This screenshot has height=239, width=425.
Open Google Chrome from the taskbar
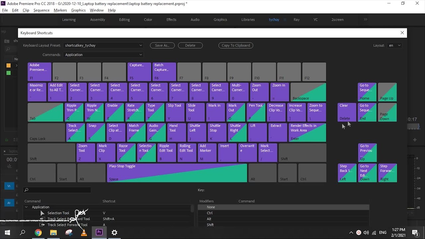[38, 232]
